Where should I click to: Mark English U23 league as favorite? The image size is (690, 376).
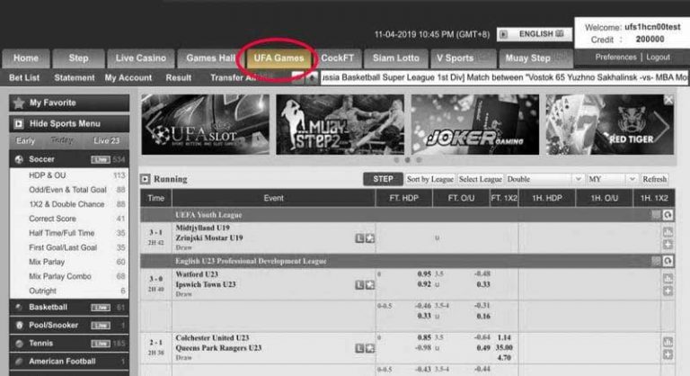point(656,261)
